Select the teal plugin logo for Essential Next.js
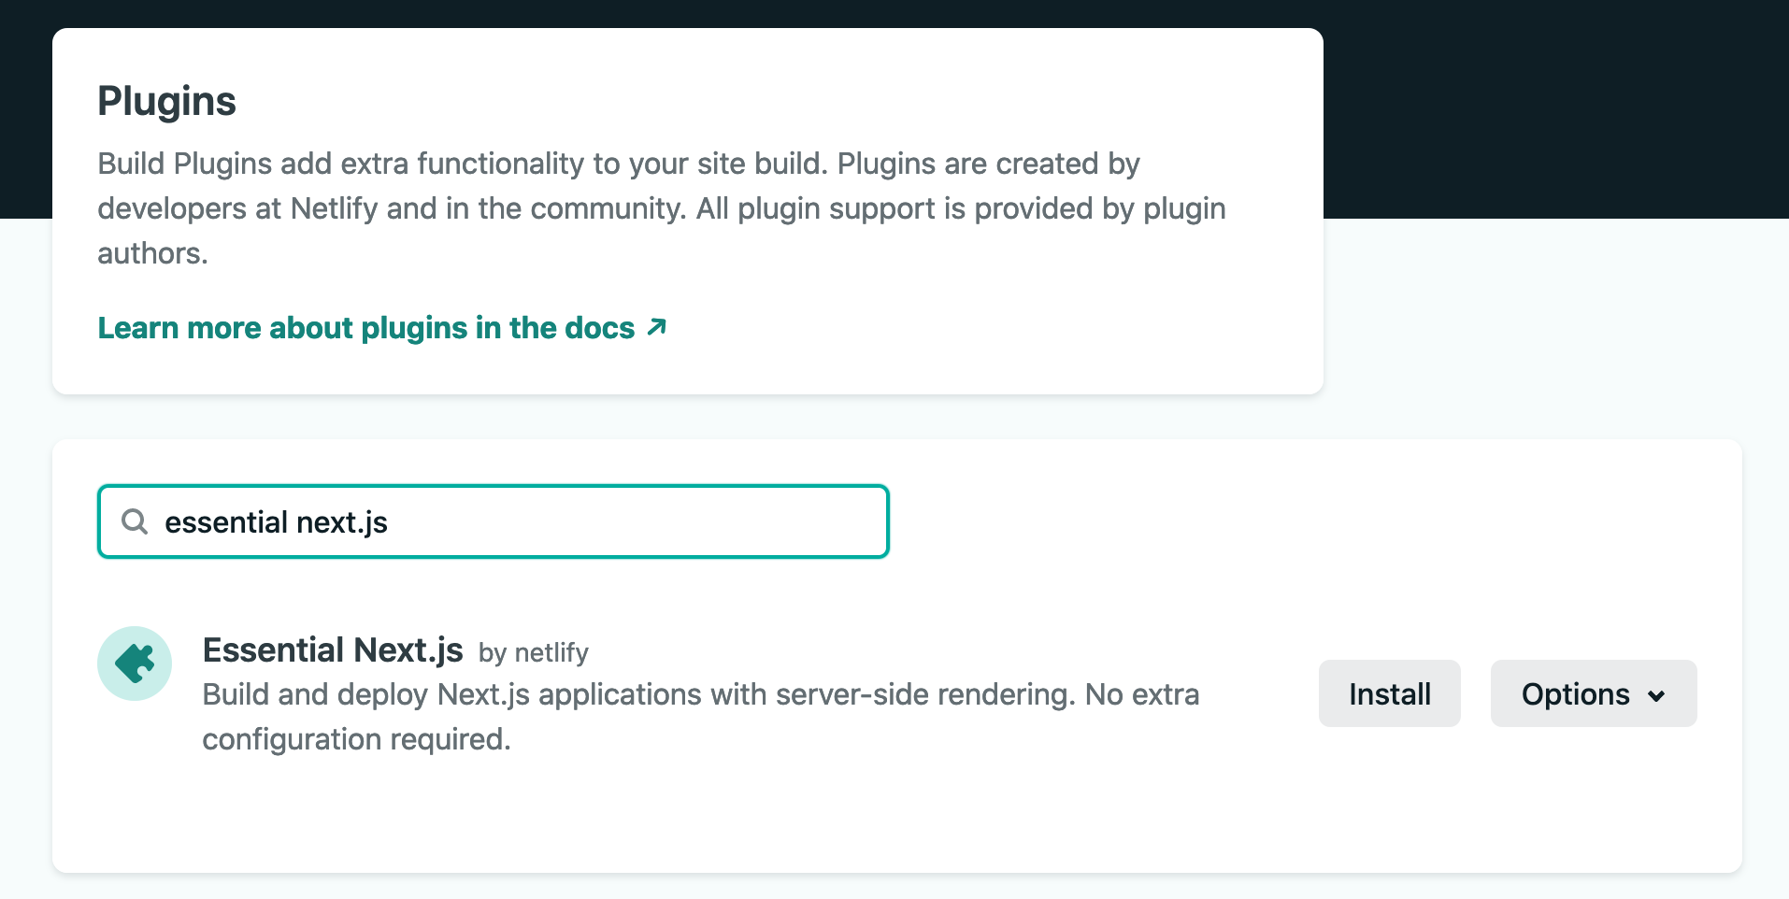 [x=135, y=663]
